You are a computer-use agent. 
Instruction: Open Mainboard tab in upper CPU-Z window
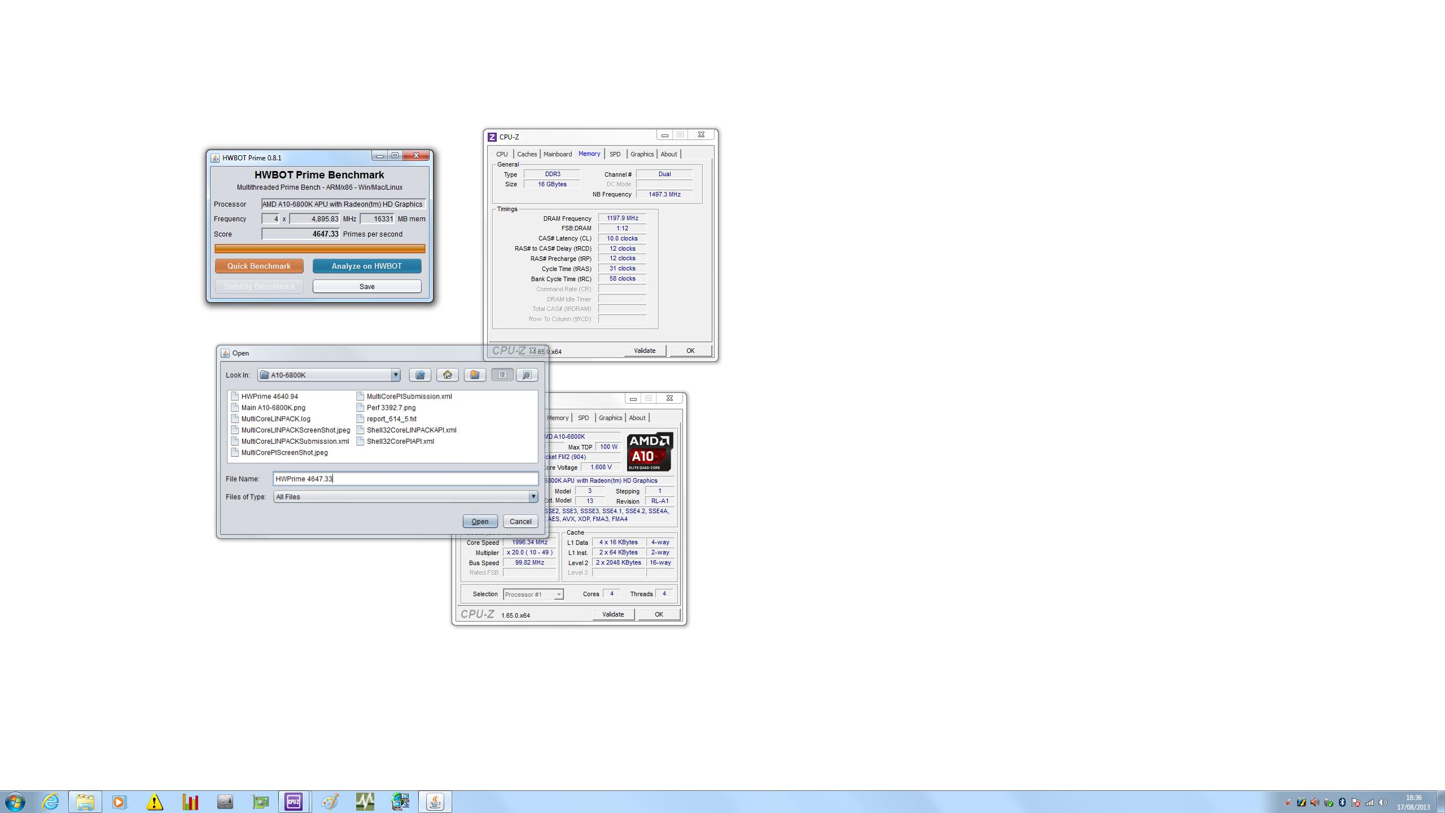pyautogui.click(x=558, y=154)
